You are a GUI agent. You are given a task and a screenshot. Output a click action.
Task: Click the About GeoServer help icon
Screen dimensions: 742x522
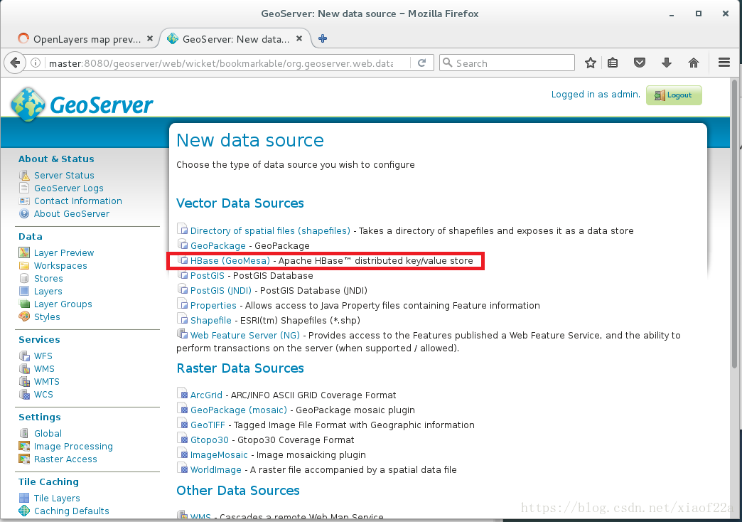point(24,213)
